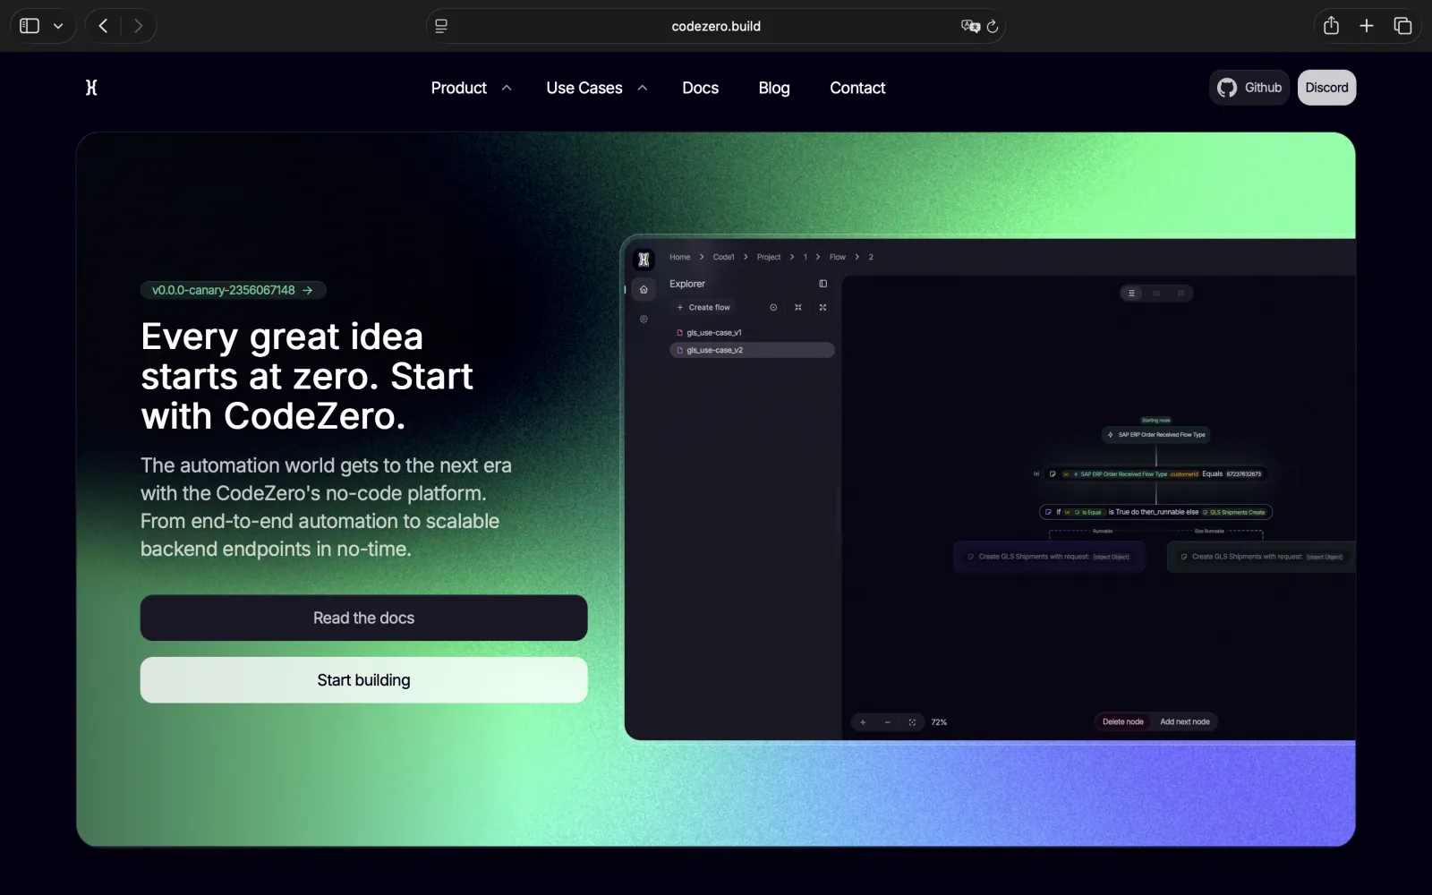Click the Starting node label above the flow
1432x895 pixels.
click(1155, 420)
